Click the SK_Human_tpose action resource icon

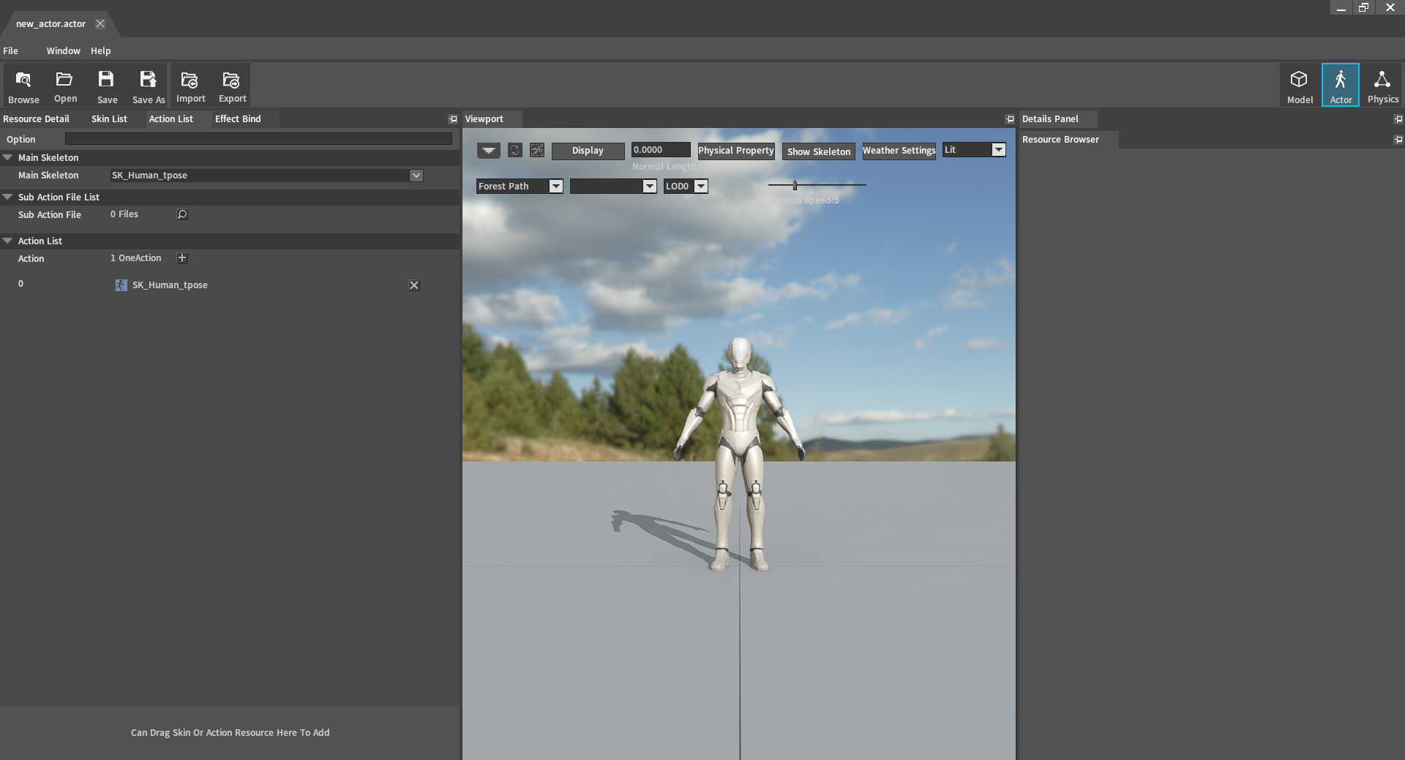pos(121,285)
